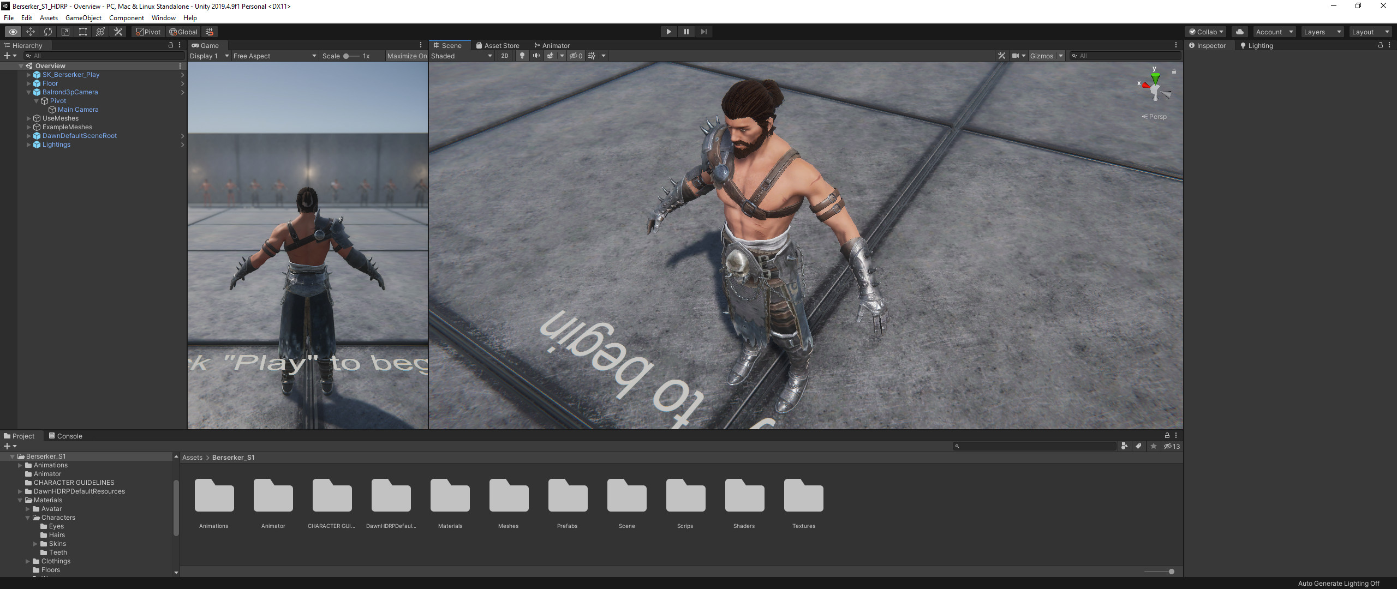Viewport: 1397px width, 589px height.
Task: Switch to the Console tab
Action: [65, 436]
